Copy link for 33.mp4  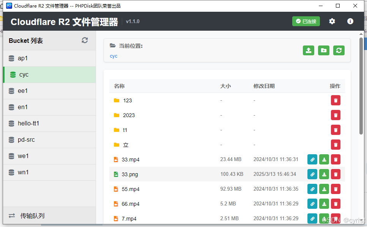[312, 160]
